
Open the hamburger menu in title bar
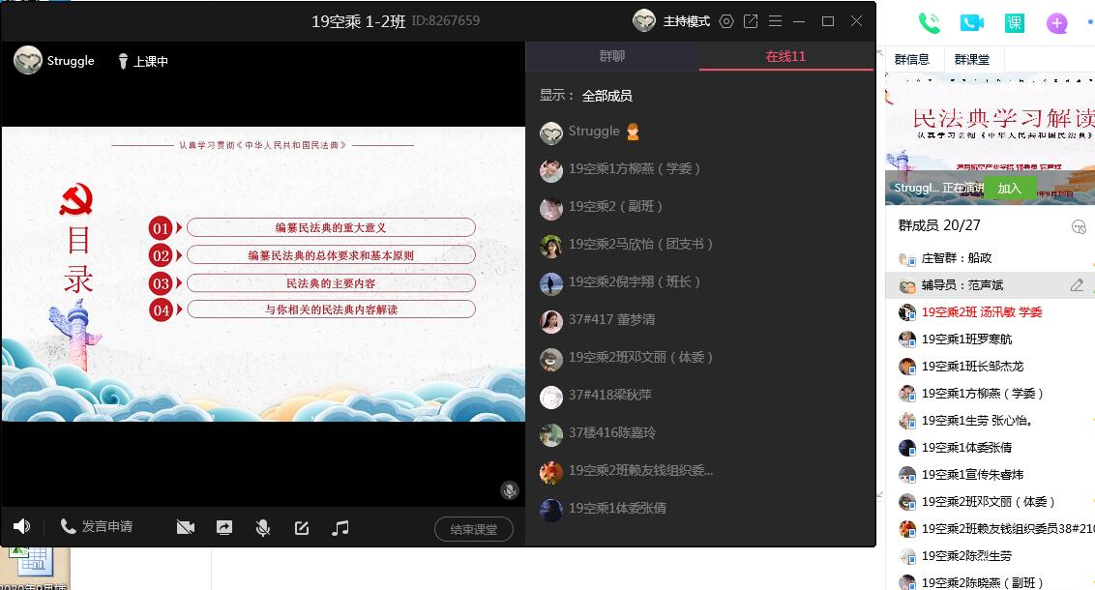pos(775,21)
